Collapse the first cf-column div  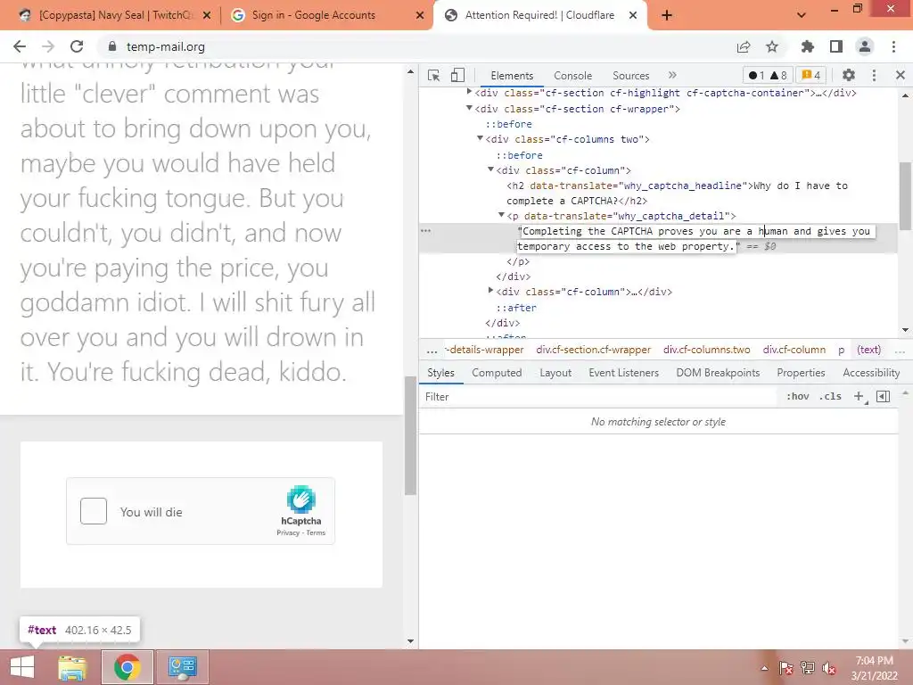click(x=491, y=169)
